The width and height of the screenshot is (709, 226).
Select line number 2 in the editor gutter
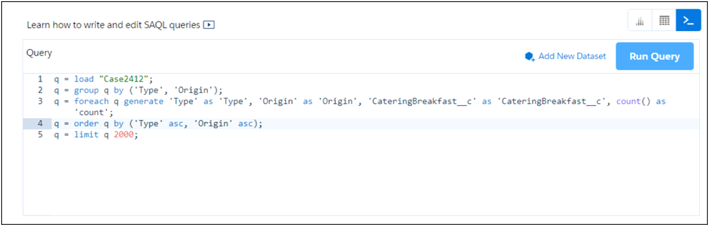pyautogui.click(x=40, y=90)
